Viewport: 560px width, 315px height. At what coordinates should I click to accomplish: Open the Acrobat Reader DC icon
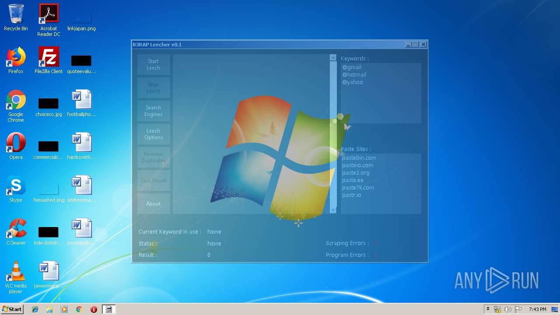click(x=49, y=20)
